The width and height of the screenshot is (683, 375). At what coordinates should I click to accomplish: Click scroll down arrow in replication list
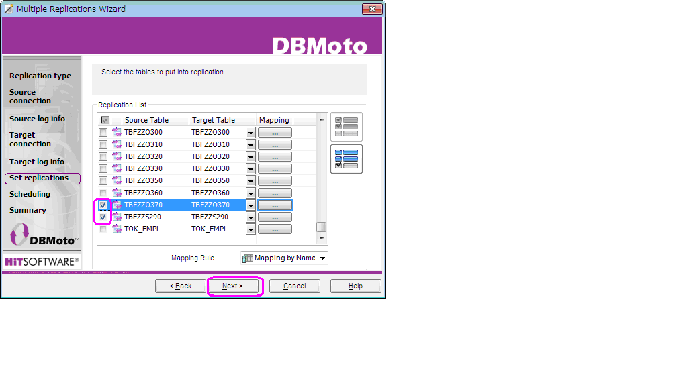322,238
